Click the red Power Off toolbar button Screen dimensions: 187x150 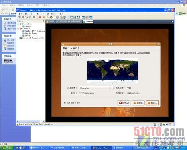[40, 18]
